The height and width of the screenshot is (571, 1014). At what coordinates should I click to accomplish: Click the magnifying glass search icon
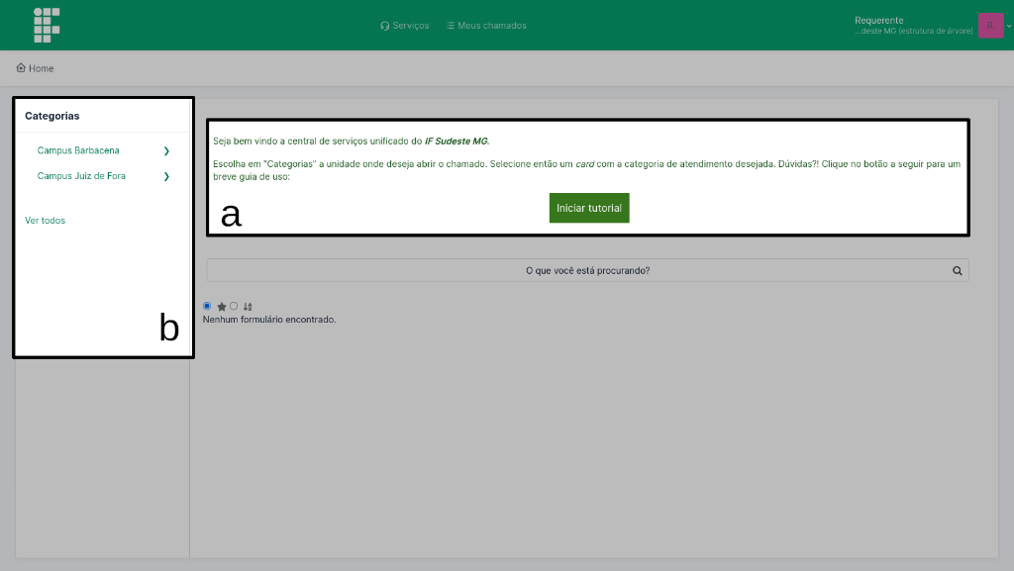tap(957, 270)
